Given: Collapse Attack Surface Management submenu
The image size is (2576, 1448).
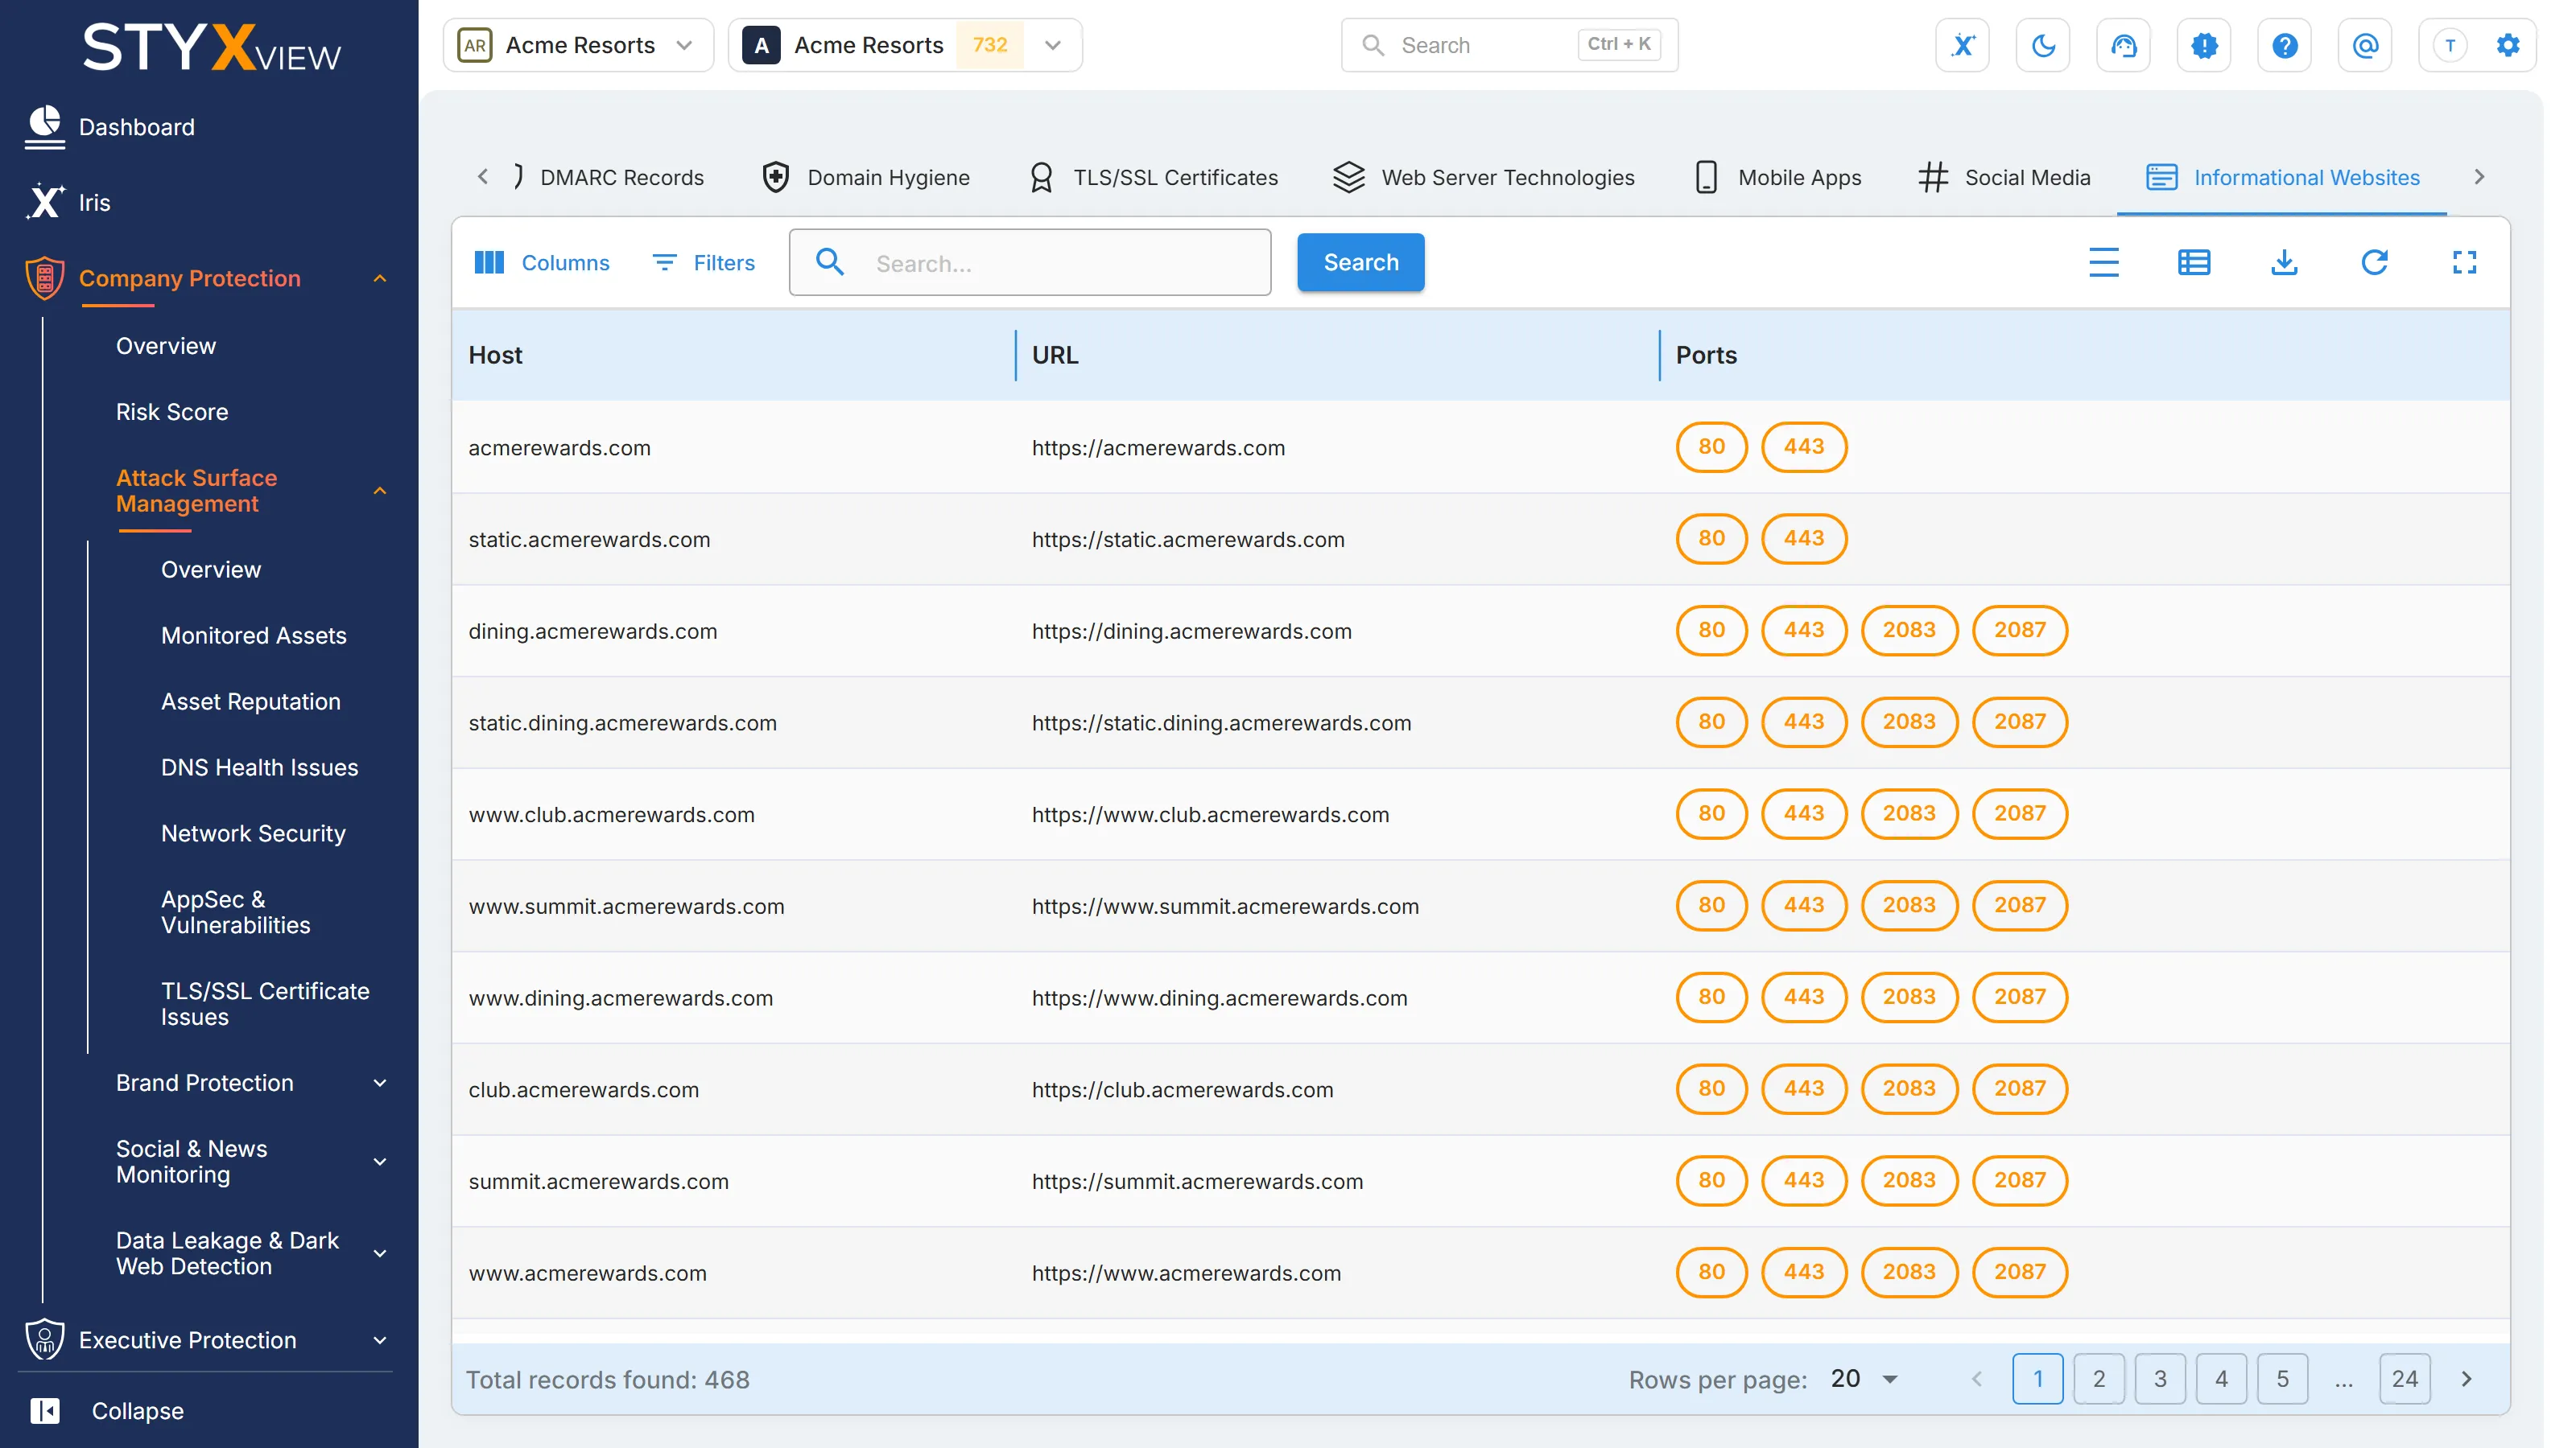Looking at the screenshot, I should tap(379, 491).
